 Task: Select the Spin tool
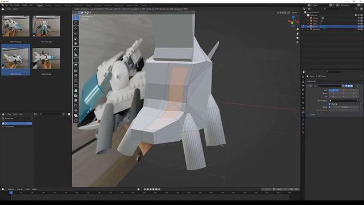click(76, 96)
